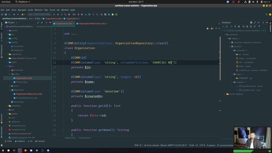Open the Structure side tool window
This screenshot has height=153, width=272.
point(2,119)
